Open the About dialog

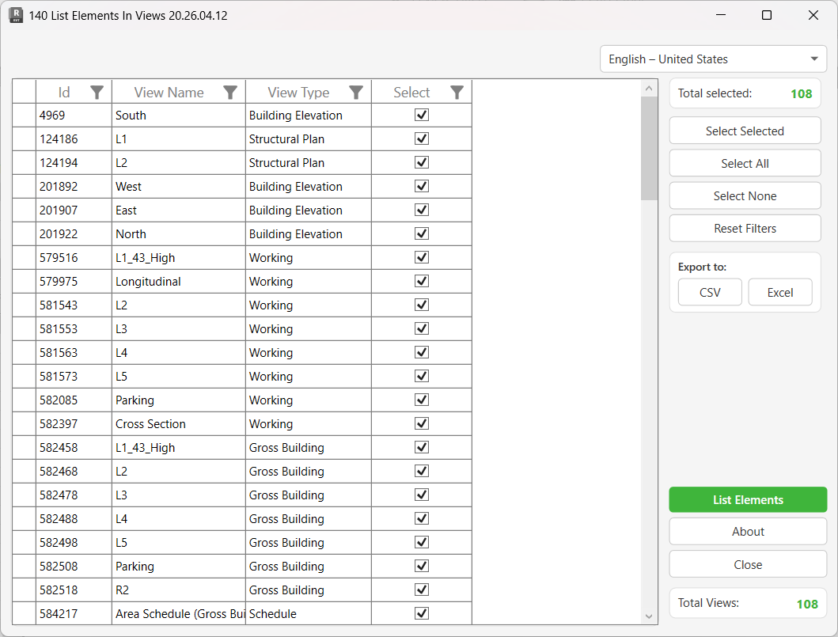tap(747, 531)
